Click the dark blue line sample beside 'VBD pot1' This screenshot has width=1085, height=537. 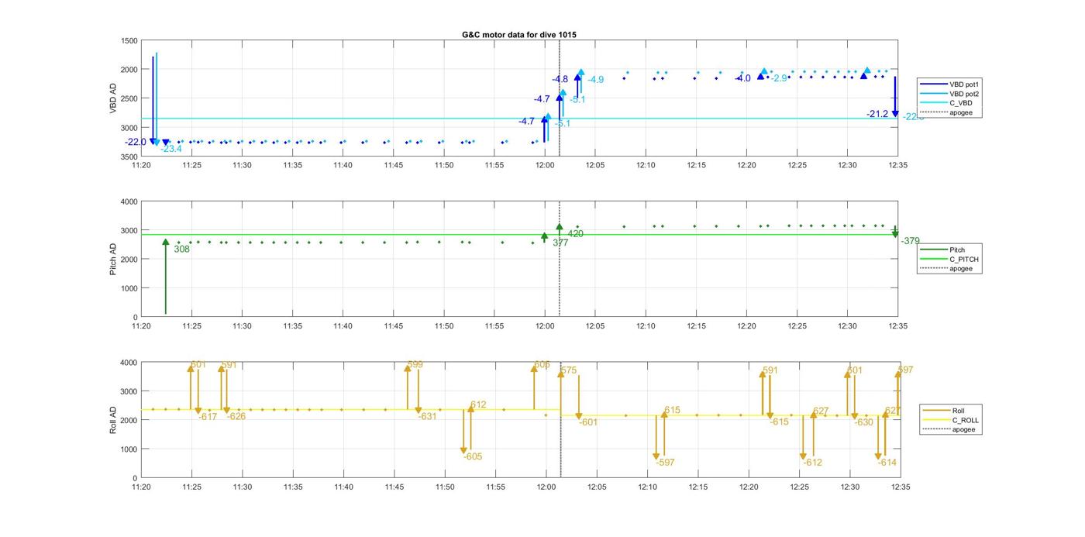tap(934, 84)
